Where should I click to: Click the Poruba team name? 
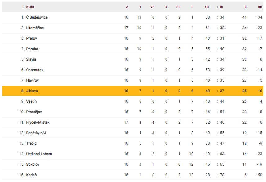point(32,49)
